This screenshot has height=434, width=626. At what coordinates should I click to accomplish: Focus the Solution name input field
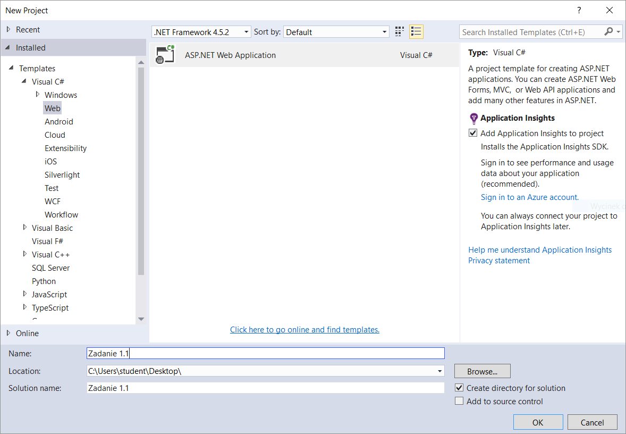tap(266, 388)
